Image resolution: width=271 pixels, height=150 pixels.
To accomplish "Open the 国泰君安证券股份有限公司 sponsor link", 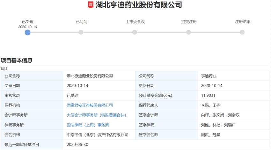I will click(x=90, y=105).
